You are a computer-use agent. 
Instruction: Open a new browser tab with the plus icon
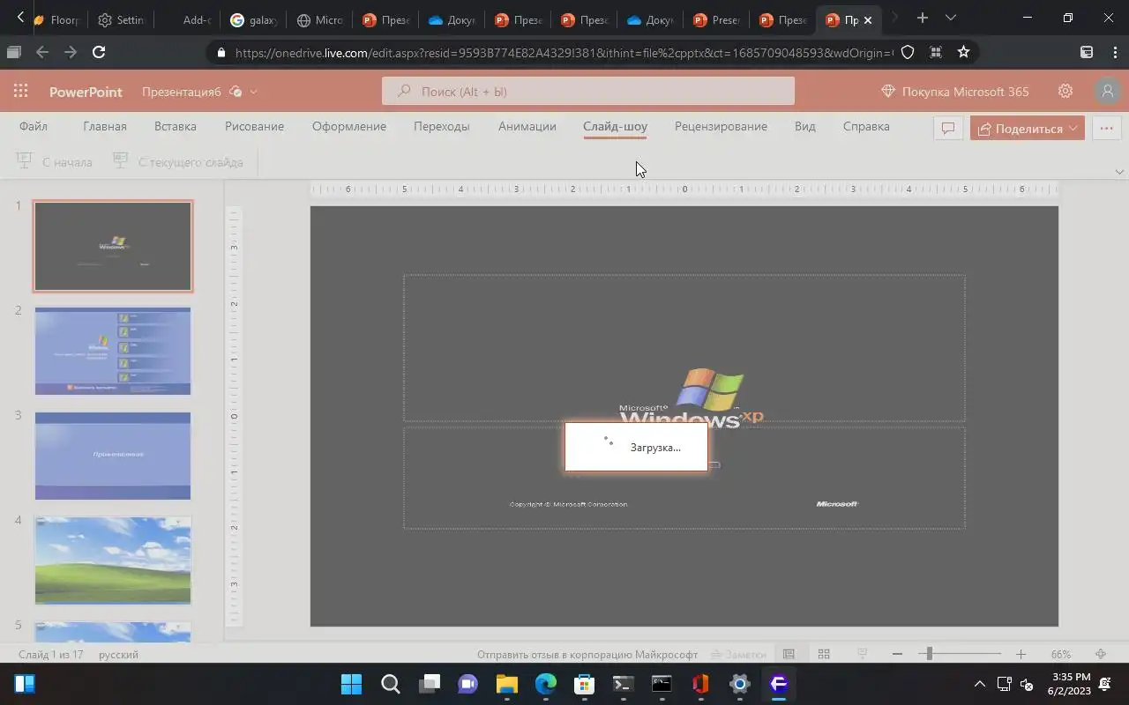click(x=922, y=18)
